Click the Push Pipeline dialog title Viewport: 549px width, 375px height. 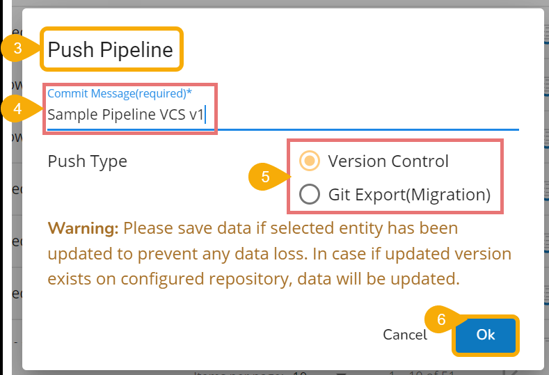point(110,49)
